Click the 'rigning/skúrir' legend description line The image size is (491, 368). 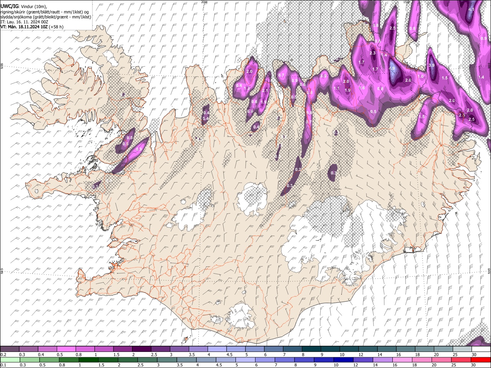[x=44, y=12]
